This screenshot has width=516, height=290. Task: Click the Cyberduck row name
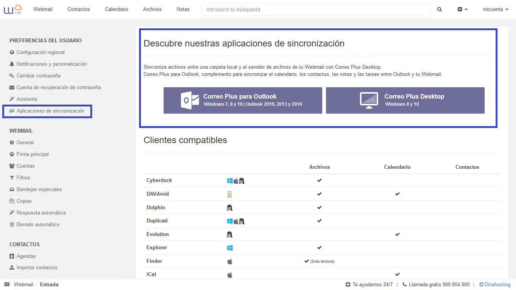[x=159, y=180]
